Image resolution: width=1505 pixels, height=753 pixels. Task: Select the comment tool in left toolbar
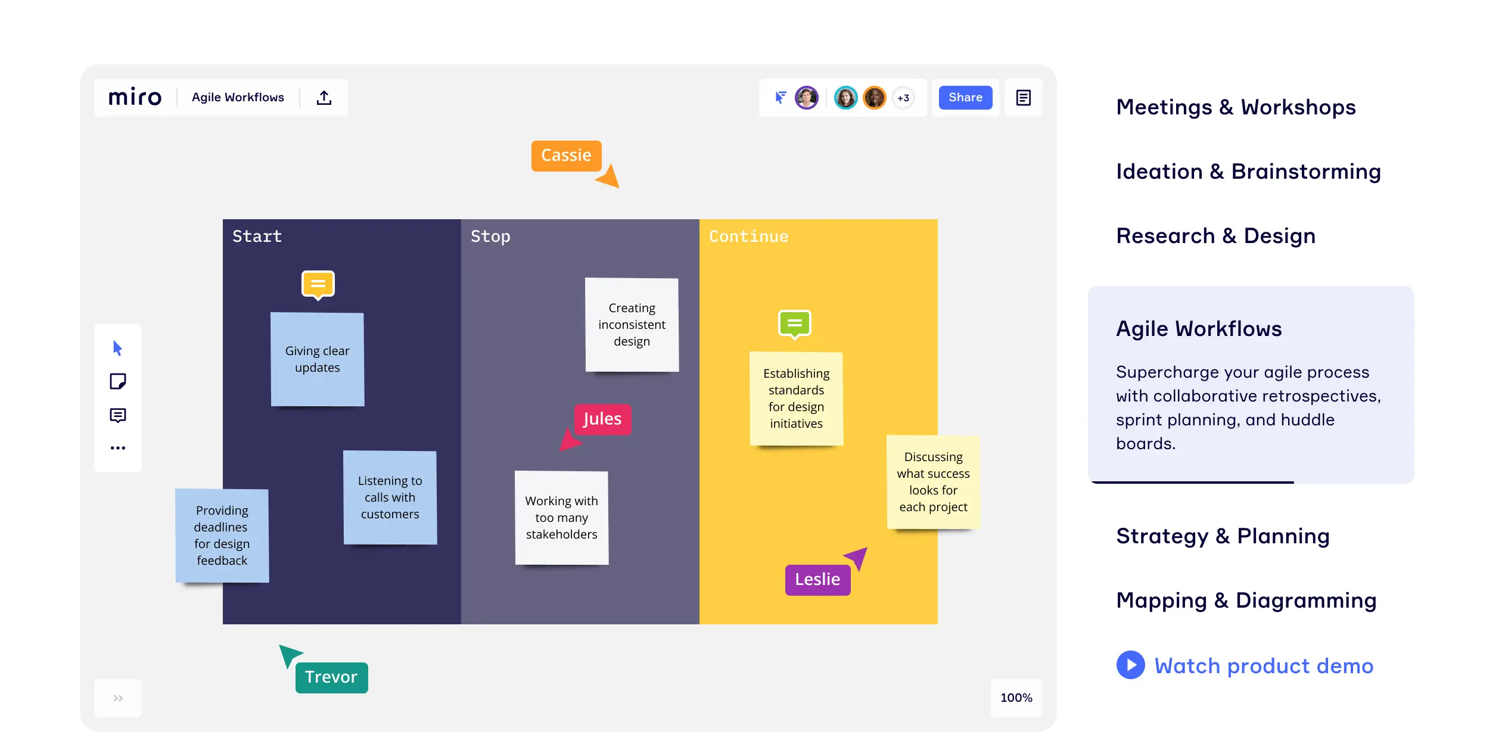pyautogui.click(x=117, y=415)
